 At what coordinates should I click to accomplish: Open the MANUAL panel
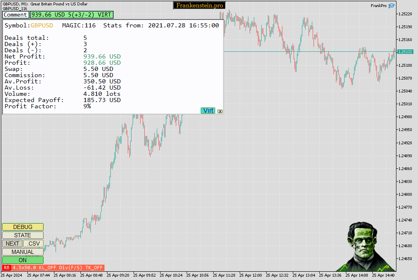22,252
